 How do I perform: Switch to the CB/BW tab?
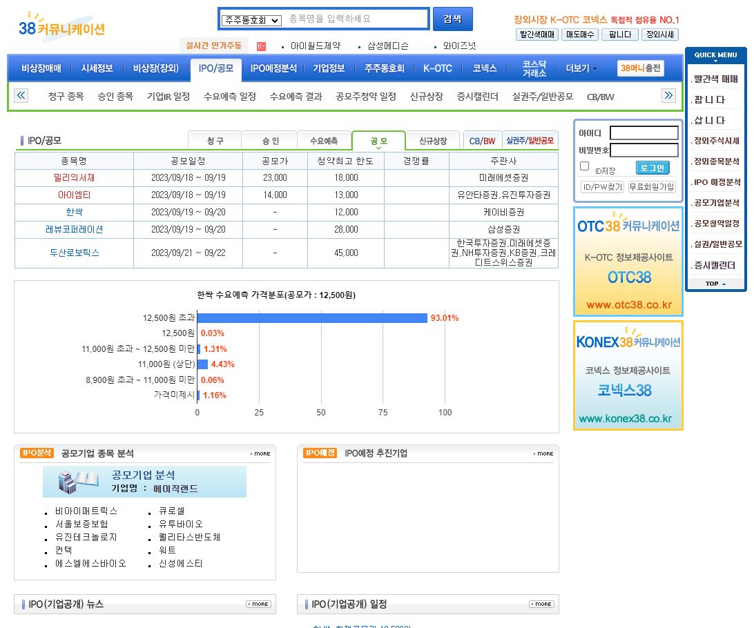[x=483, y=141]
